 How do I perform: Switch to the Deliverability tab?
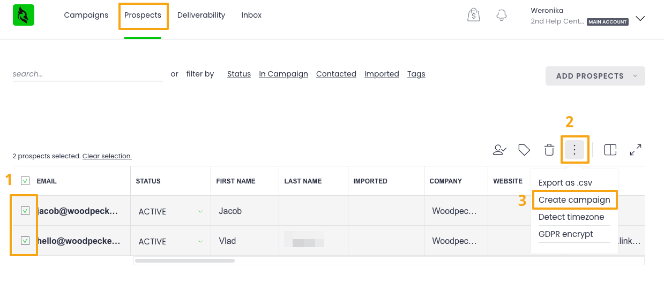201,15
